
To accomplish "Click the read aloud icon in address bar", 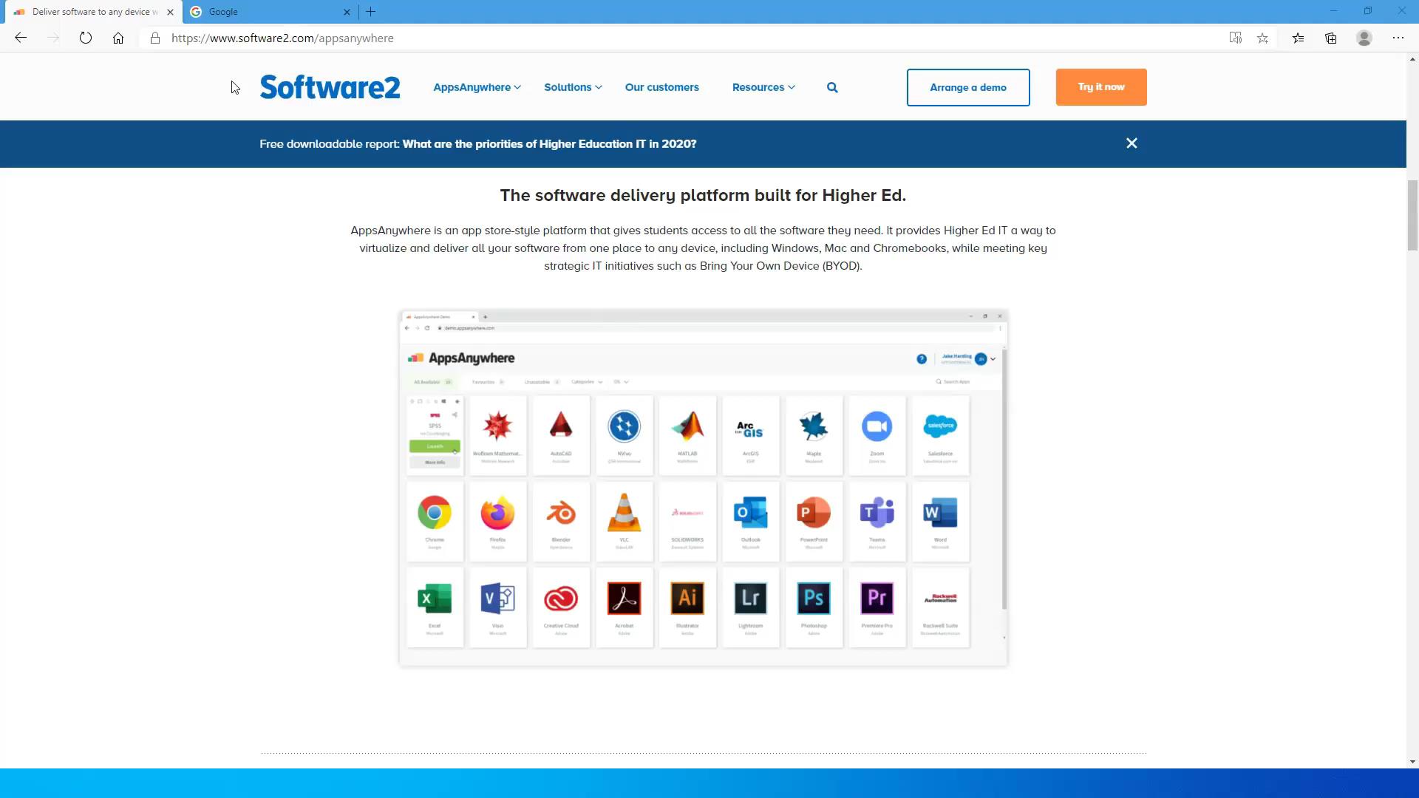I will [x=1235, y=38].
